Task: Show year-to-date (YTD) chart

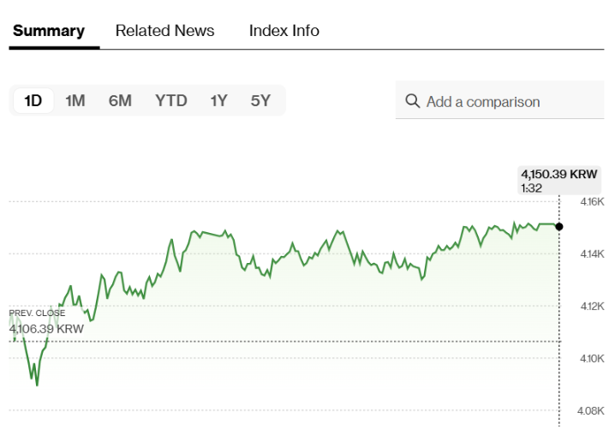Action: 171,101
